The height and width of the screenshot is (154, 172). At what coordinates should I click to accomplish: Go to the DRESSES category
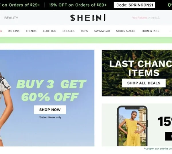(x=69, y=31)
